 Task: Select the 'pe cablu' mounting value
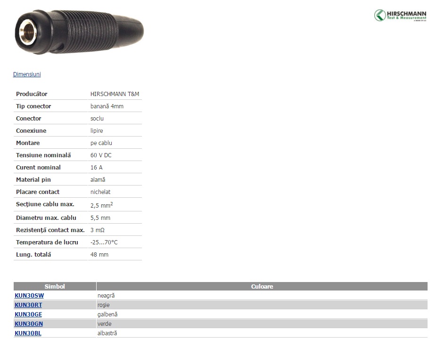coord(101,143)
